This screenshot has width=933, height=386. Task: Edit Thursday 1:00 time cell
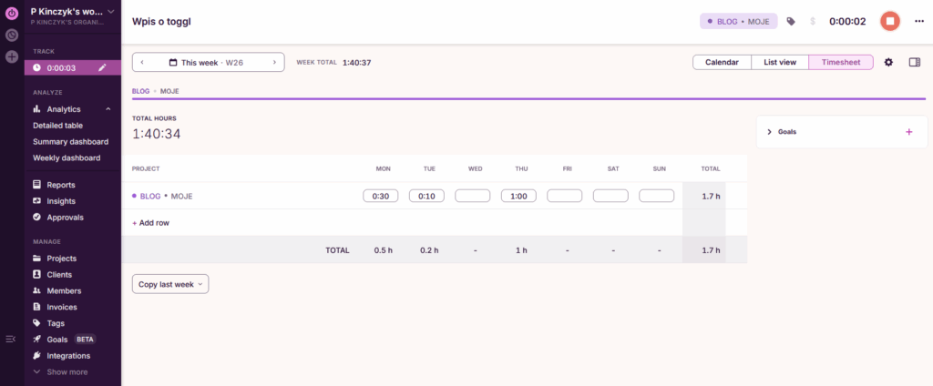pos(518,196)
